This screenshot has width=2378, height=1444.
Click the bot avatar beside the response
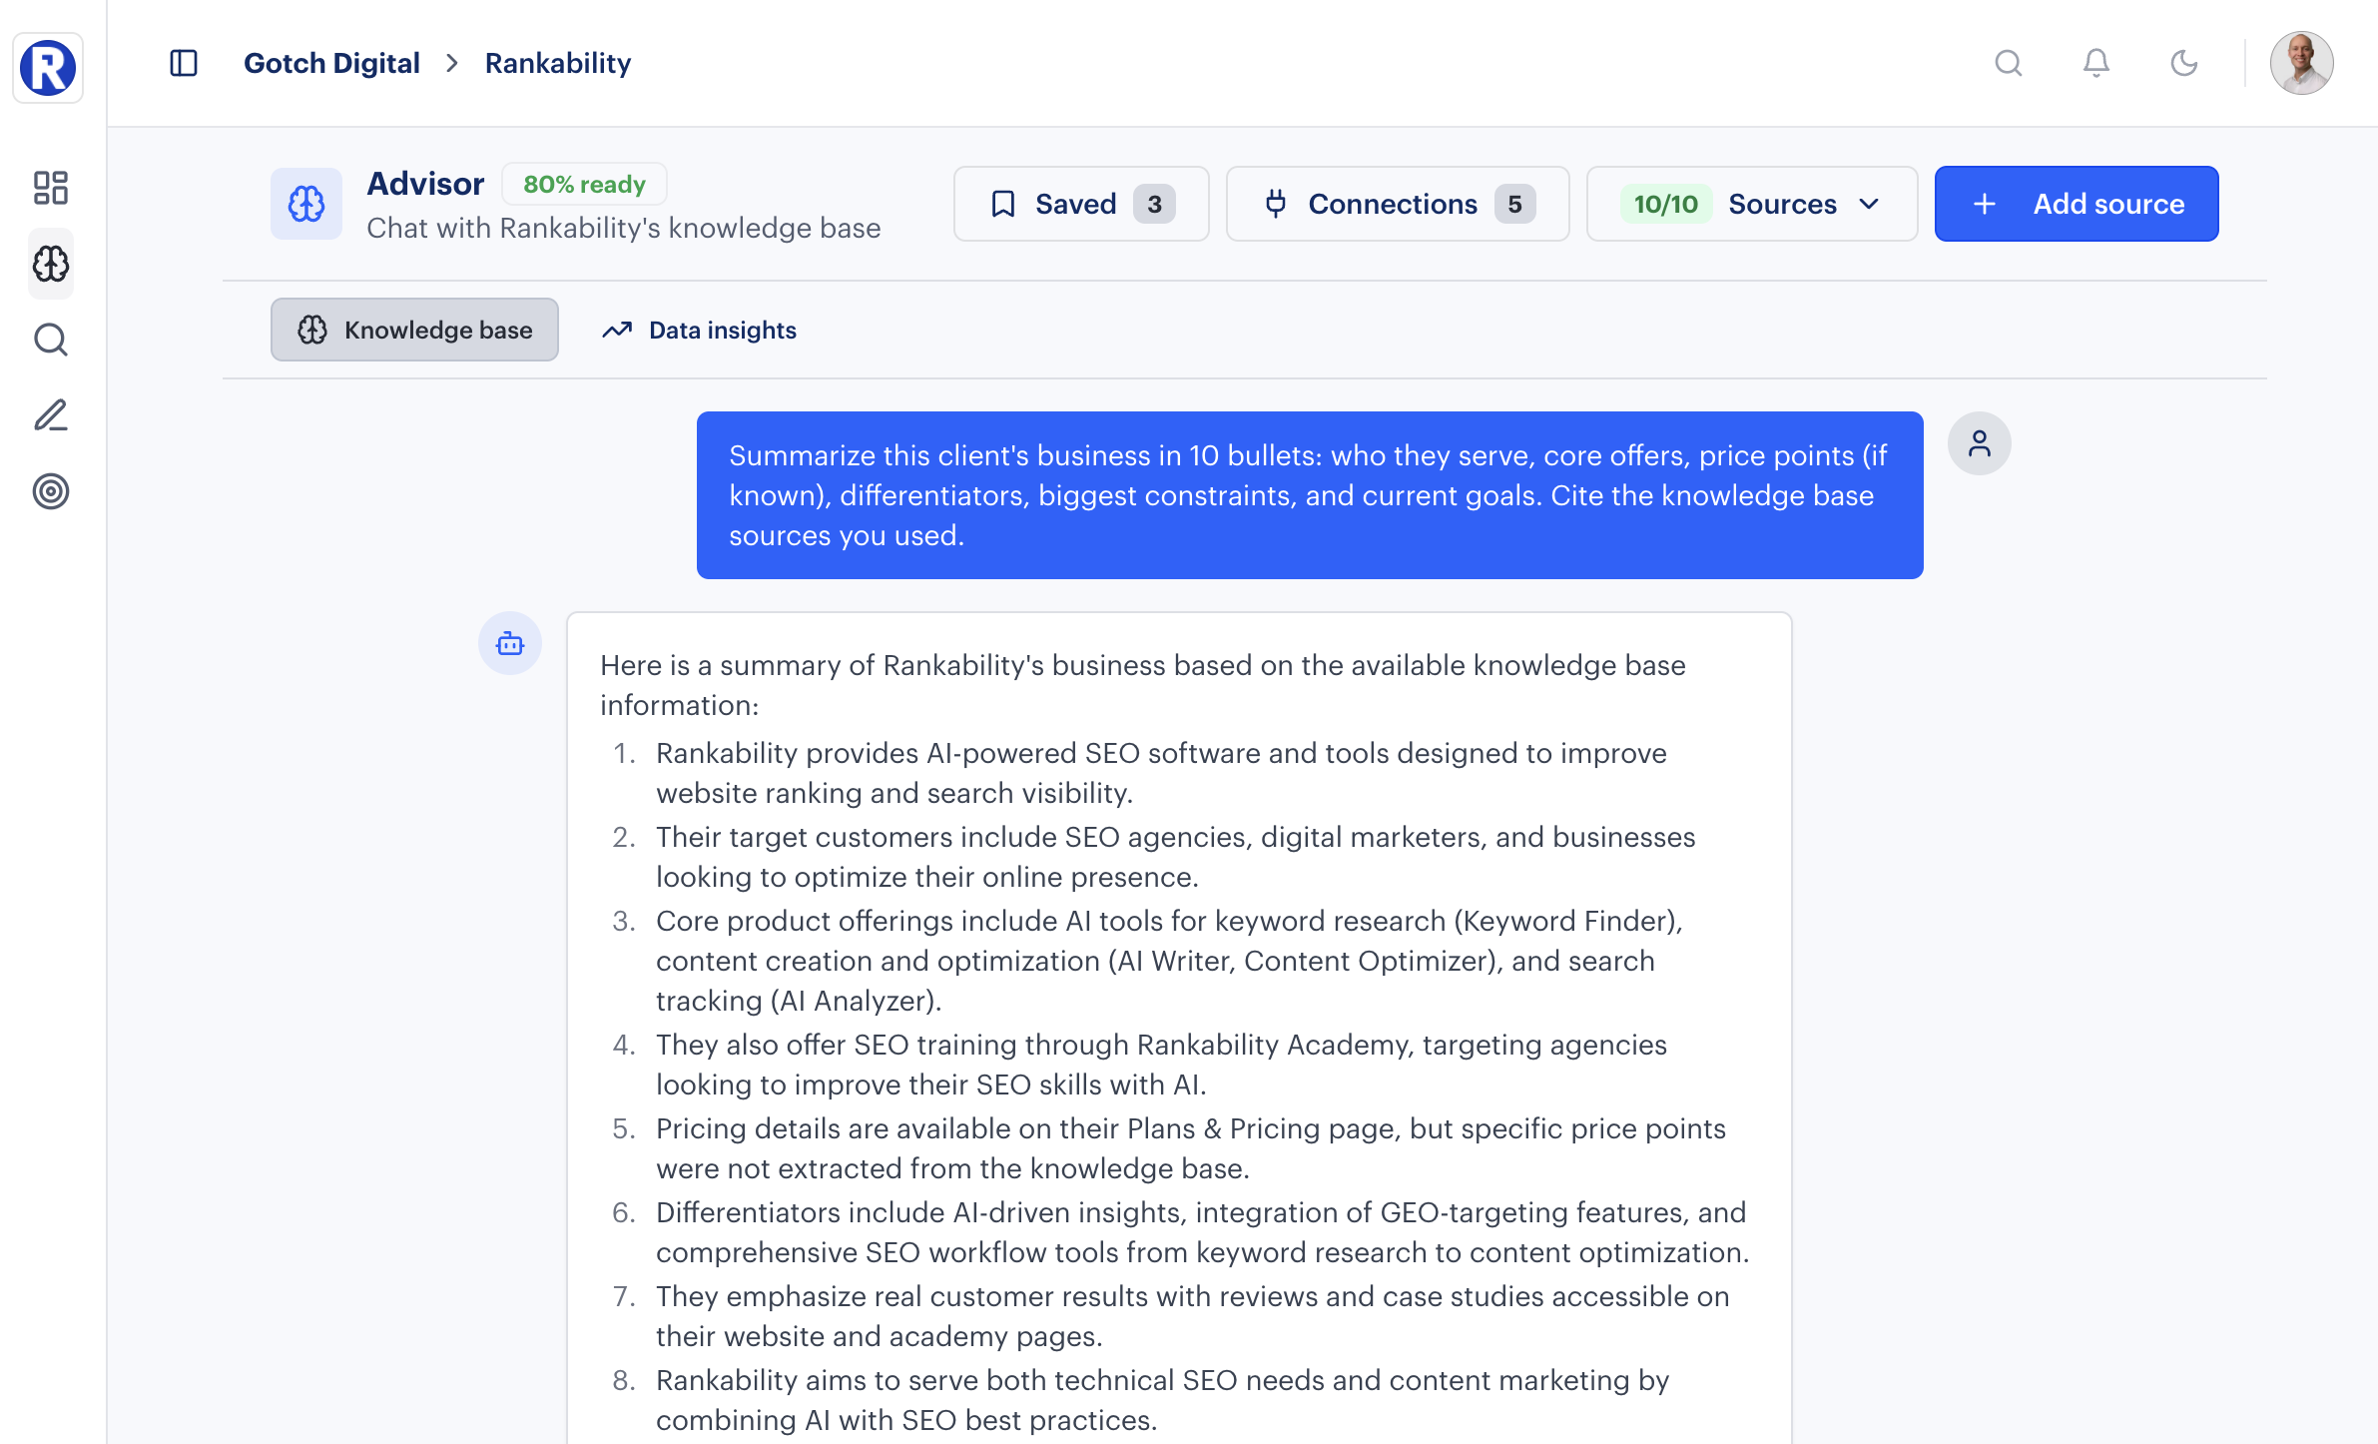tap(510, 643)
